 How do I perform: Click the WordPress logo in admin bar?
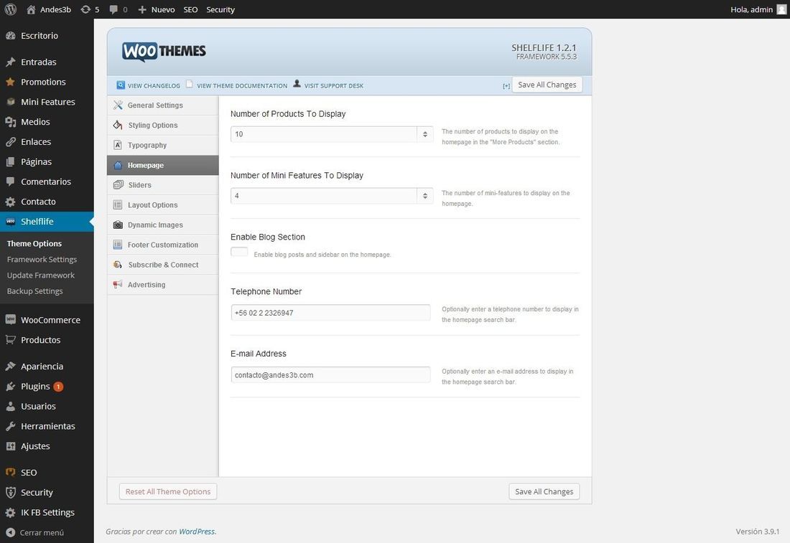coord(10,9)
